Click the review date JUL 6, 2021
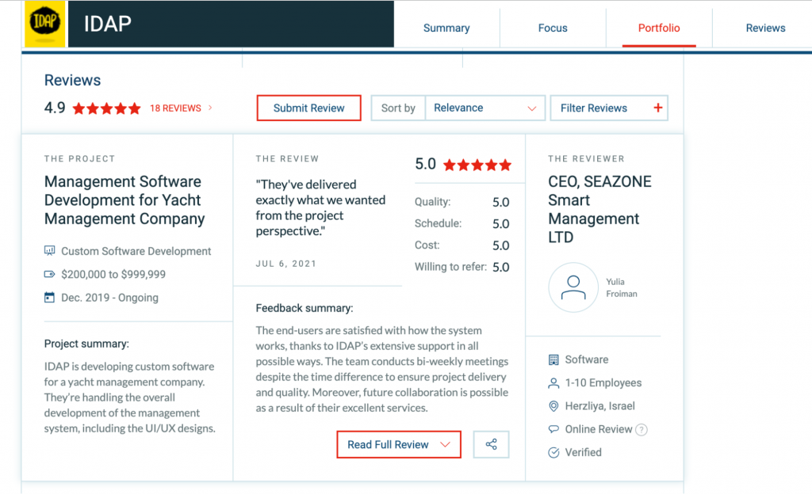The image size is (812, 494). [285, 264]
